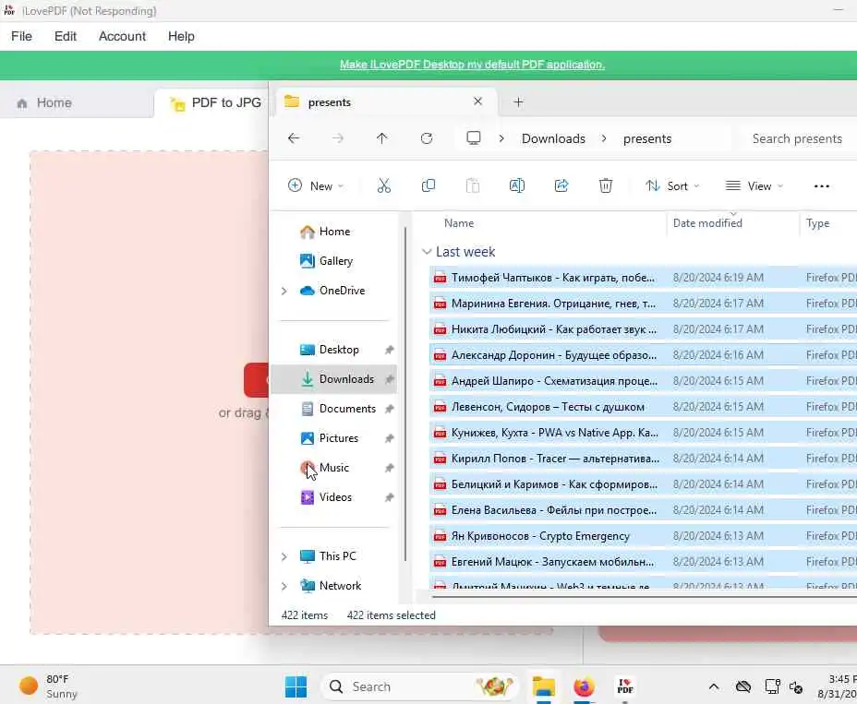The height and width of the screenshot is (704, 857).
Task: Click the Paste clipboard icon in Explorer toolbar
Action: (x=473, y=185)
